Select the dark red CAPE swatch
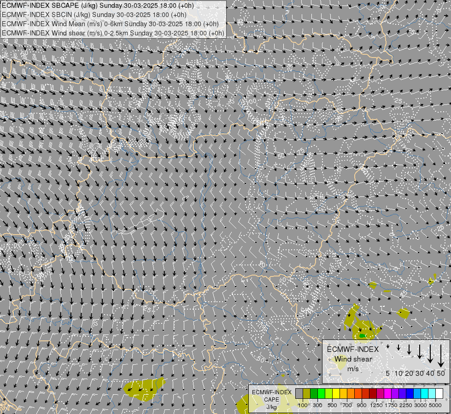Image resolution: width=451 pixels, height=414 pixels. [x=373, y=393]
